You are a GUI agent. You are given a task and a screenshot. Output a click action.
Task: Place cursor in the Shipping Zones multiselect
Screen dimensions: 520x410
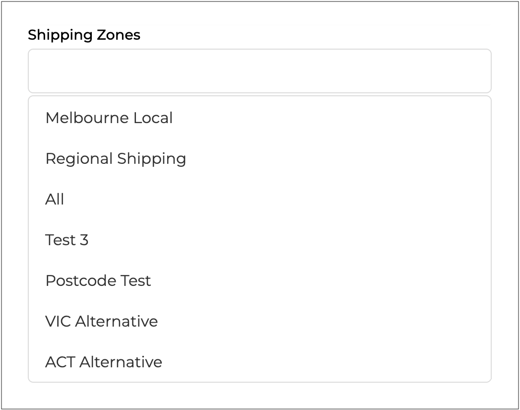(260, 71)
